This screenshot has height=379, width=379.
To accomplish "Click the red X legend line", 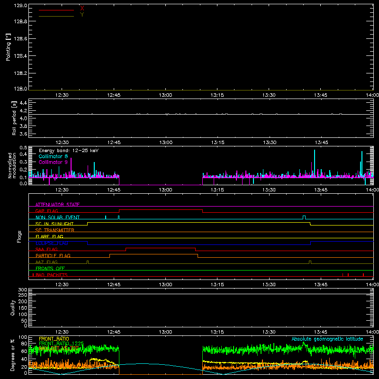I will point(56,10).
